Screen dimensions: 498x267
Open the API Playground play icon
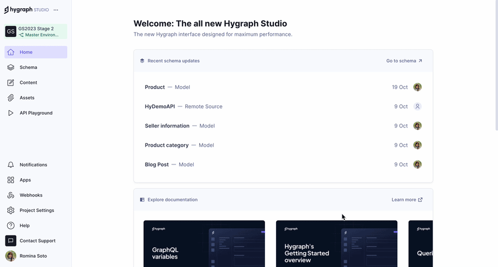coord(11,113)
